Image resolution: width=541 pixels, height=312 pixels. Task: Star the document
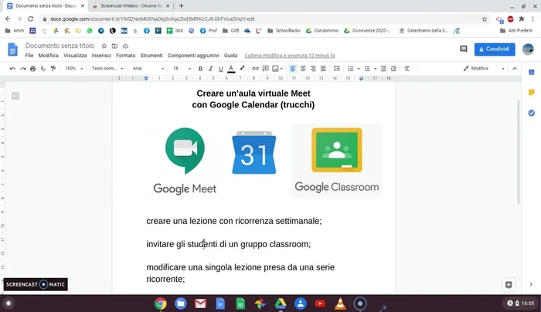point(104,46)
